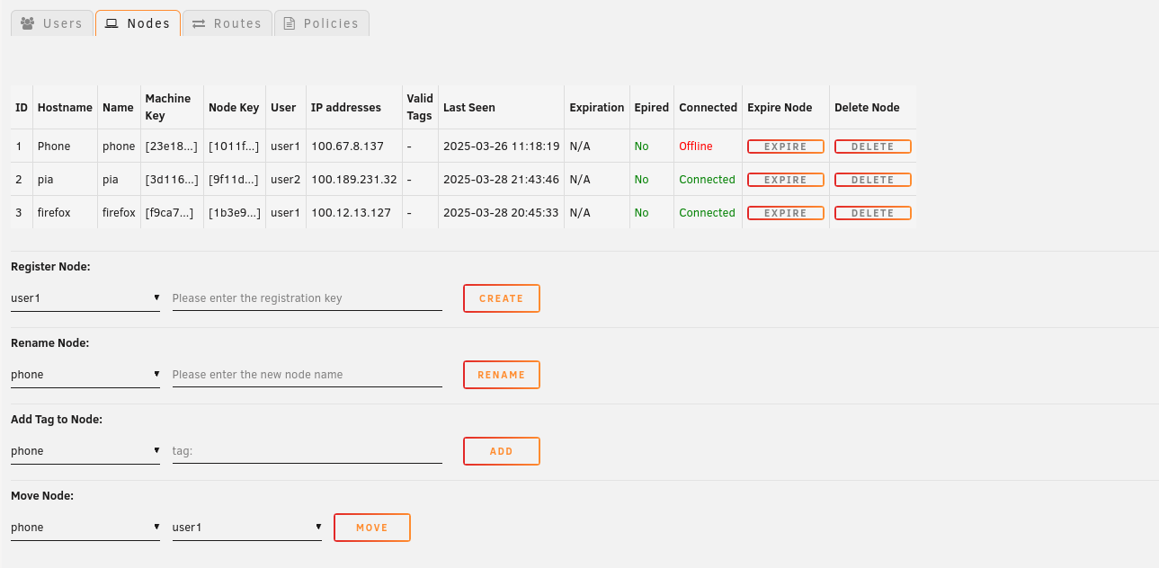The height and width of the screenshot is (568, 1159).
Task: Focus the registration key input field
Action: point(308,297)
